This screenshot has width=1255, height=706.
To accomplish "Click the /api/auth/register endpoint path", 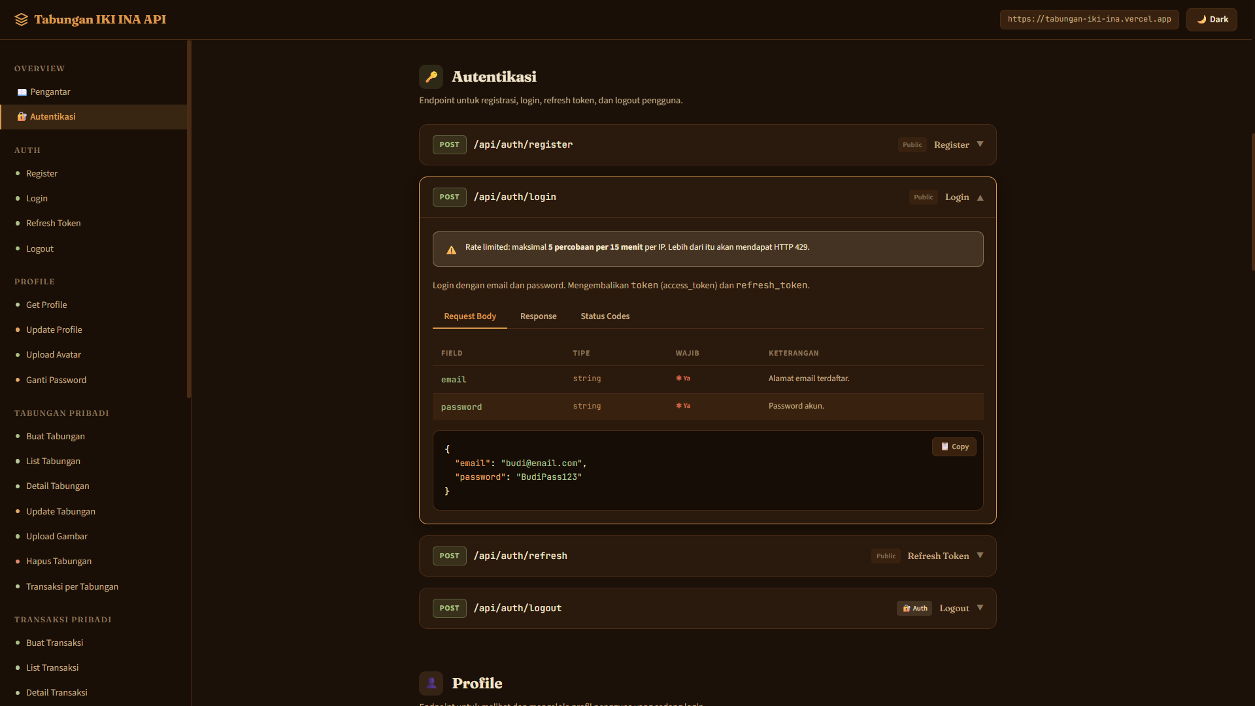I will pyautogui.click(x=523, y=144).
